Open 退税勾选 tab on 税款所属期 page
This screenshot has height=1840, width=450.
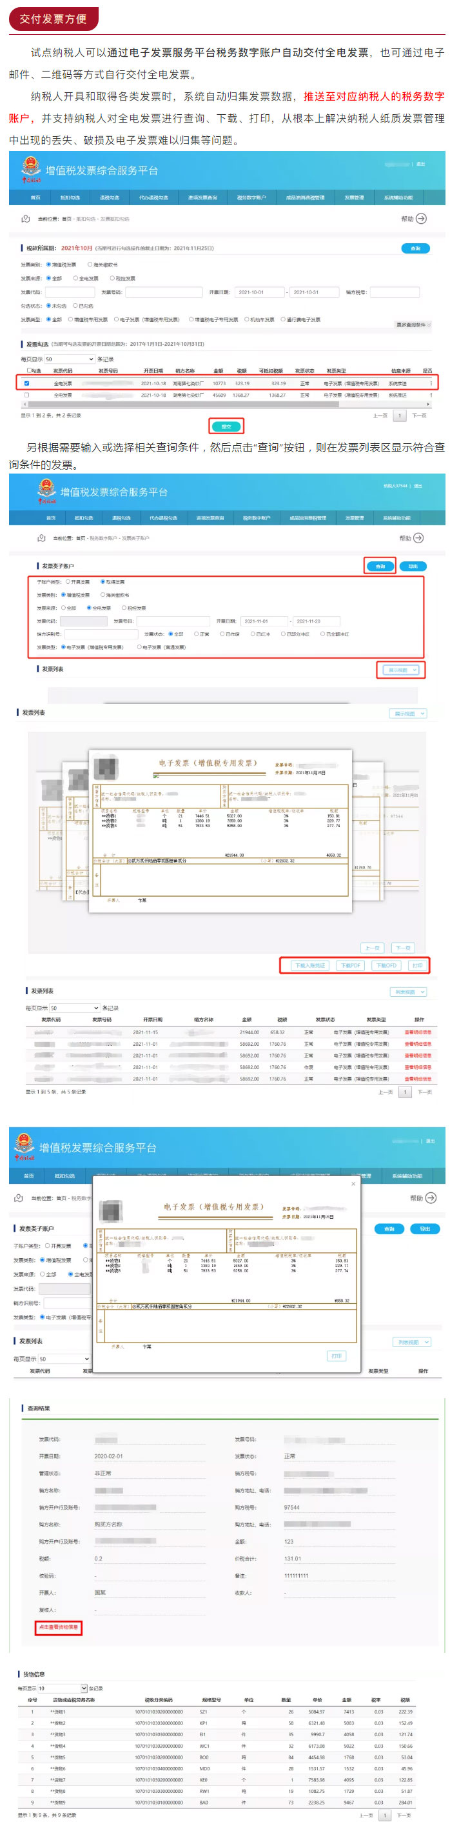(108, 198)
